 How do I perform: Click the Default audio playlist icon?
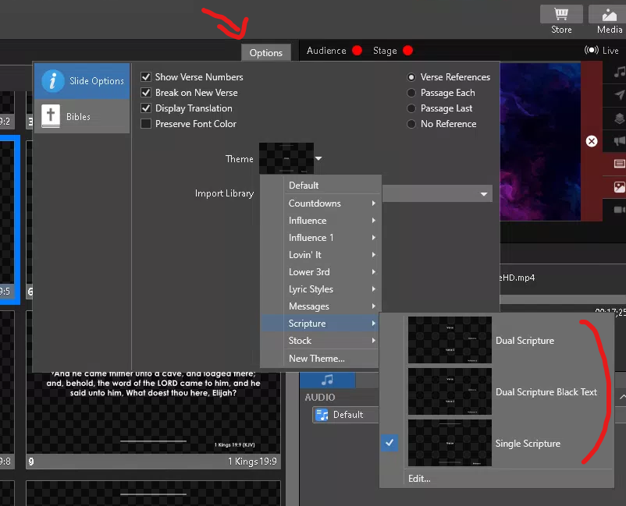tap(322, 415)
